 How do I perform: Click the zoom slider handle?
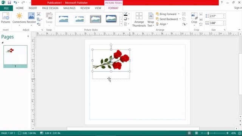point(208,133)
